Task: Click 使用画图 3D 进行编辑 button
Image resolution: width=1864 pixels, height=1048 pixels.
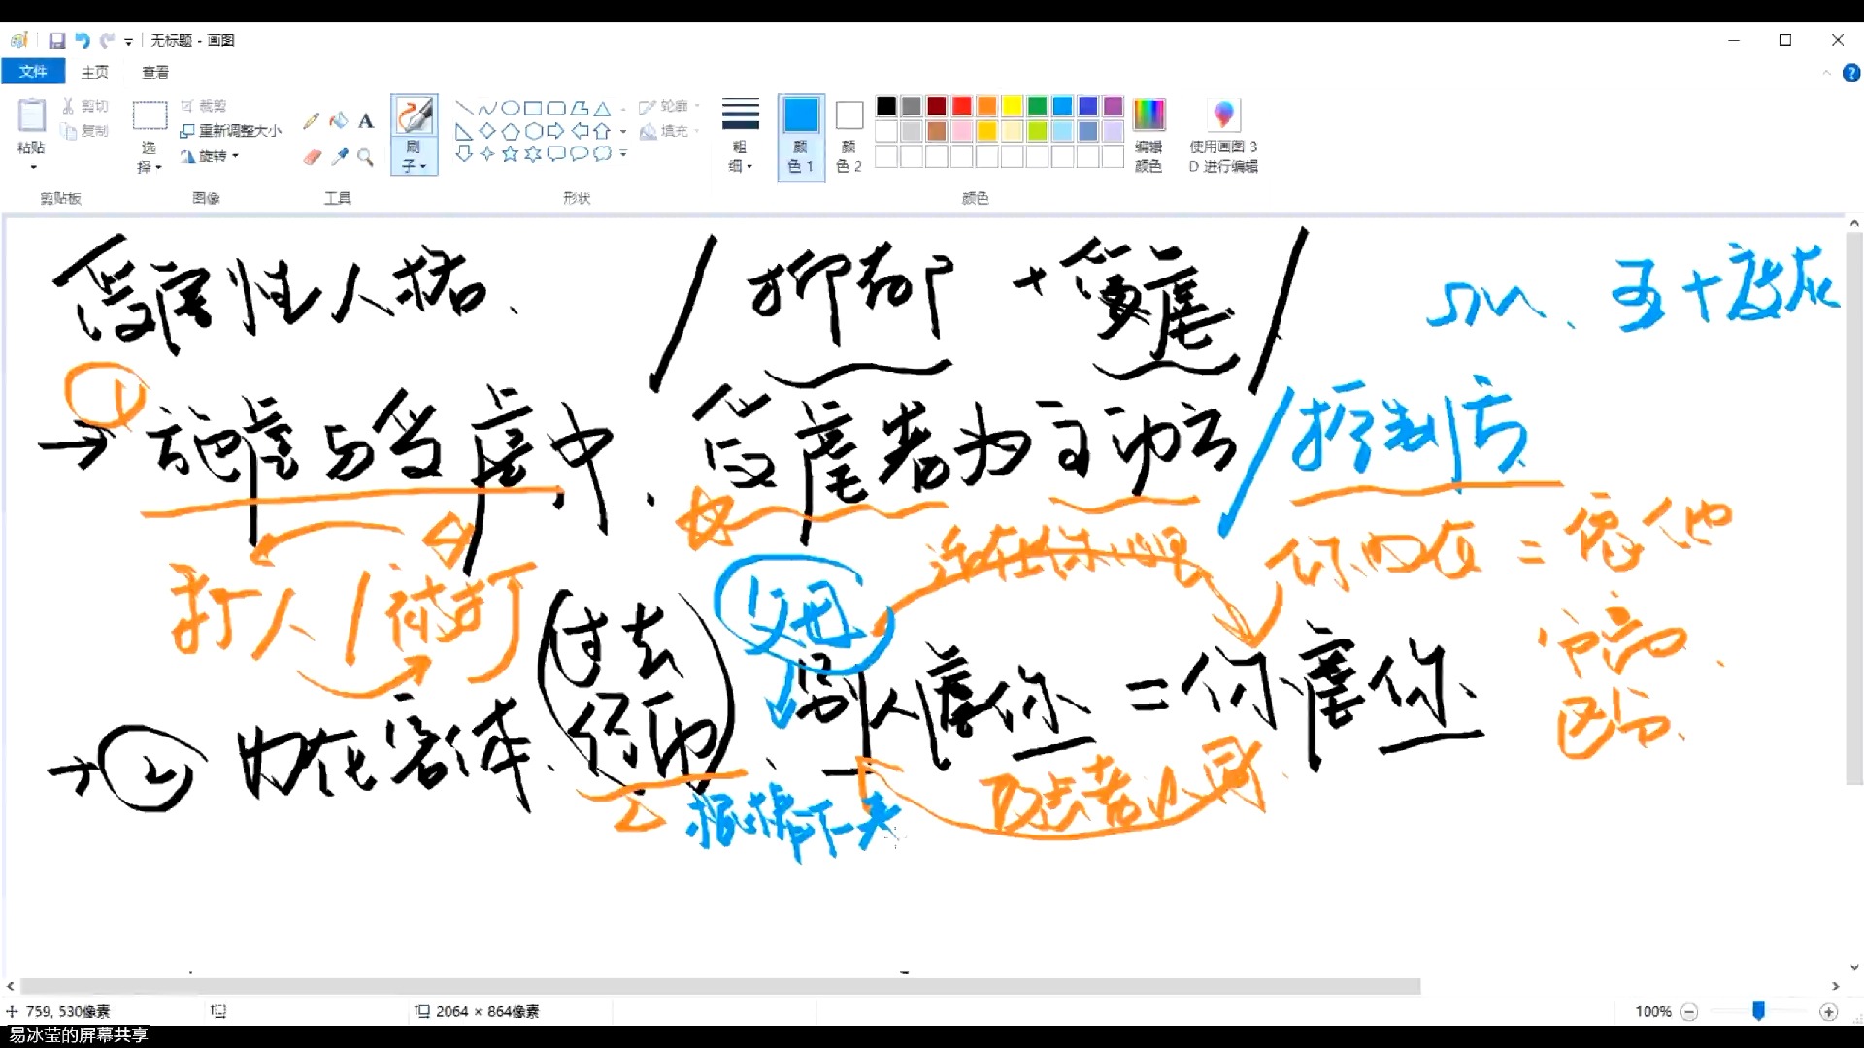Action: [1223, 136]
